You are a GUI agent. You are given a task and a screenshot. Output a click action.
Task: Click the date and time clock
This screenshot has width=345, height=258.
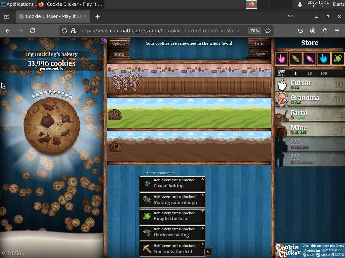(318, 4)
